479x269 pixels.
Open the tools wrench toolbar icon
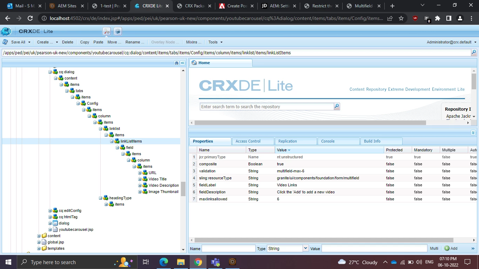107,31
